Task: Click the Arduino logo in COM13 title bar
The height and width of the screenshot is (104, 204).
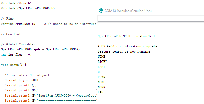Action: pyautogui.click(x=101, y=11)
